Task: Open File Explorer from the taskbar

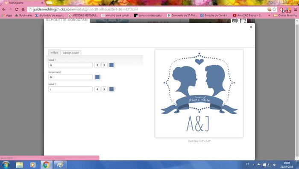Action: pos(20,165)
